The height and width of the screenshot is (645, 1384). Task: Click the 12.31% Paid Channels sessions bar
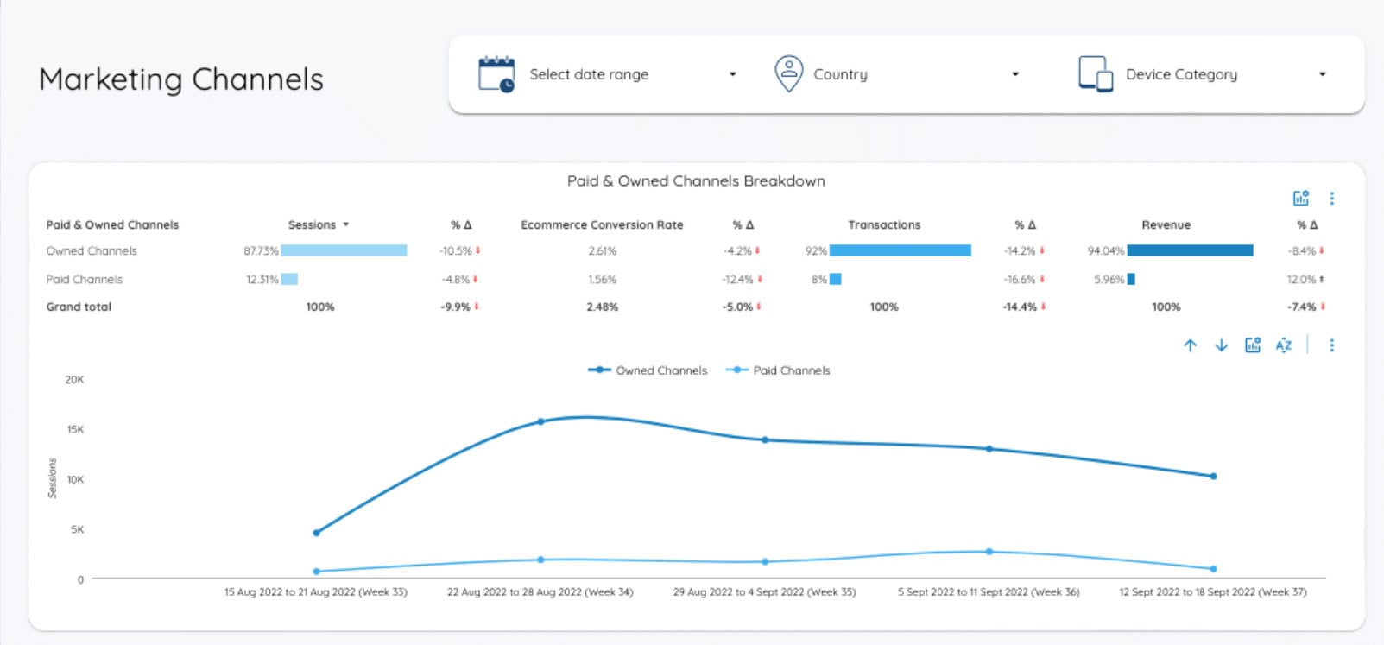click(289, 280)
